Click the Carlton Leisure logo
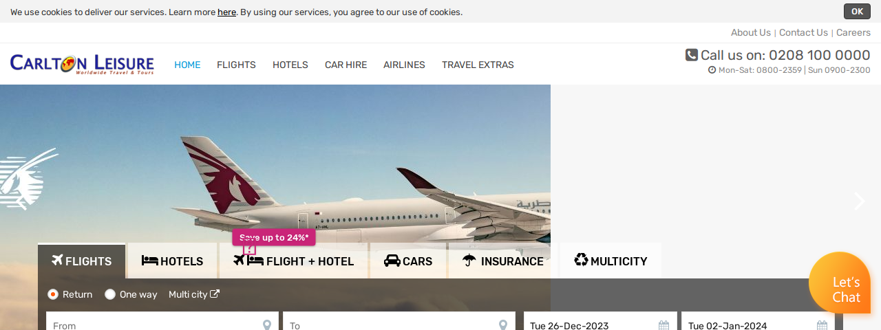881x330 pixels. [82, 65]
